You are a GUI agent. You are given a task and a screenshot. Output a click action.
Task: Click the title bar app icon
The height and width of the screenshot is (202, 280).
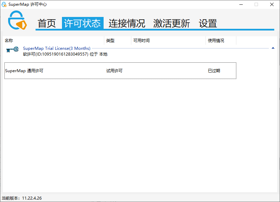point(4,4)
